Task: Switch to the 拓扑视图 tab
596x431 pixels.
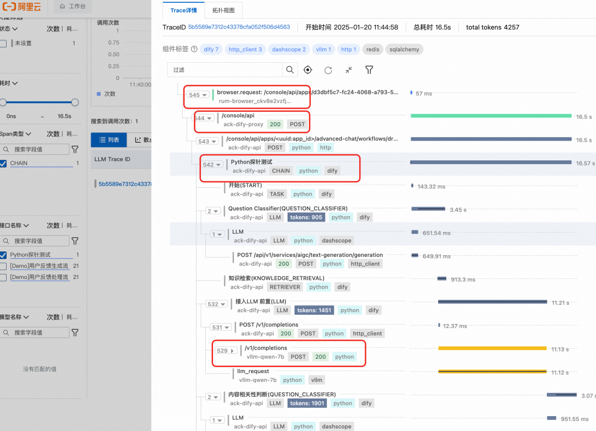Action: (223, 10)
